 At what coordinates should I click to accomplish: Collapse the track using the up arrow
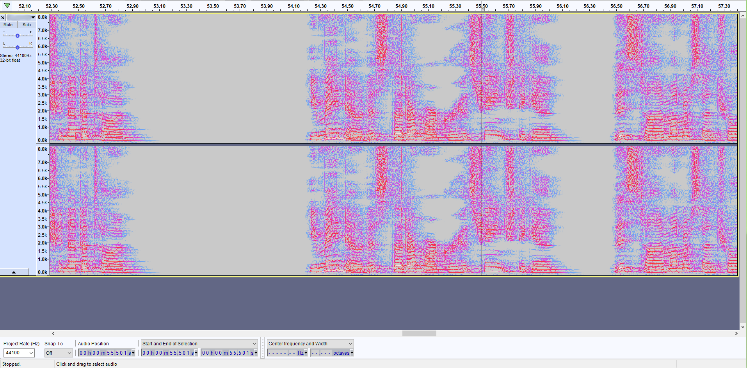pos(14,272)
